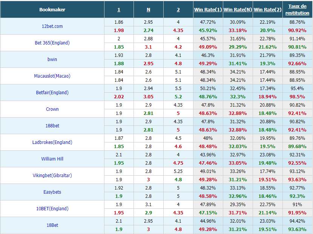Open the 188bet bookmaker link
The width and height of the screenshot is (313, 234).
52,125
